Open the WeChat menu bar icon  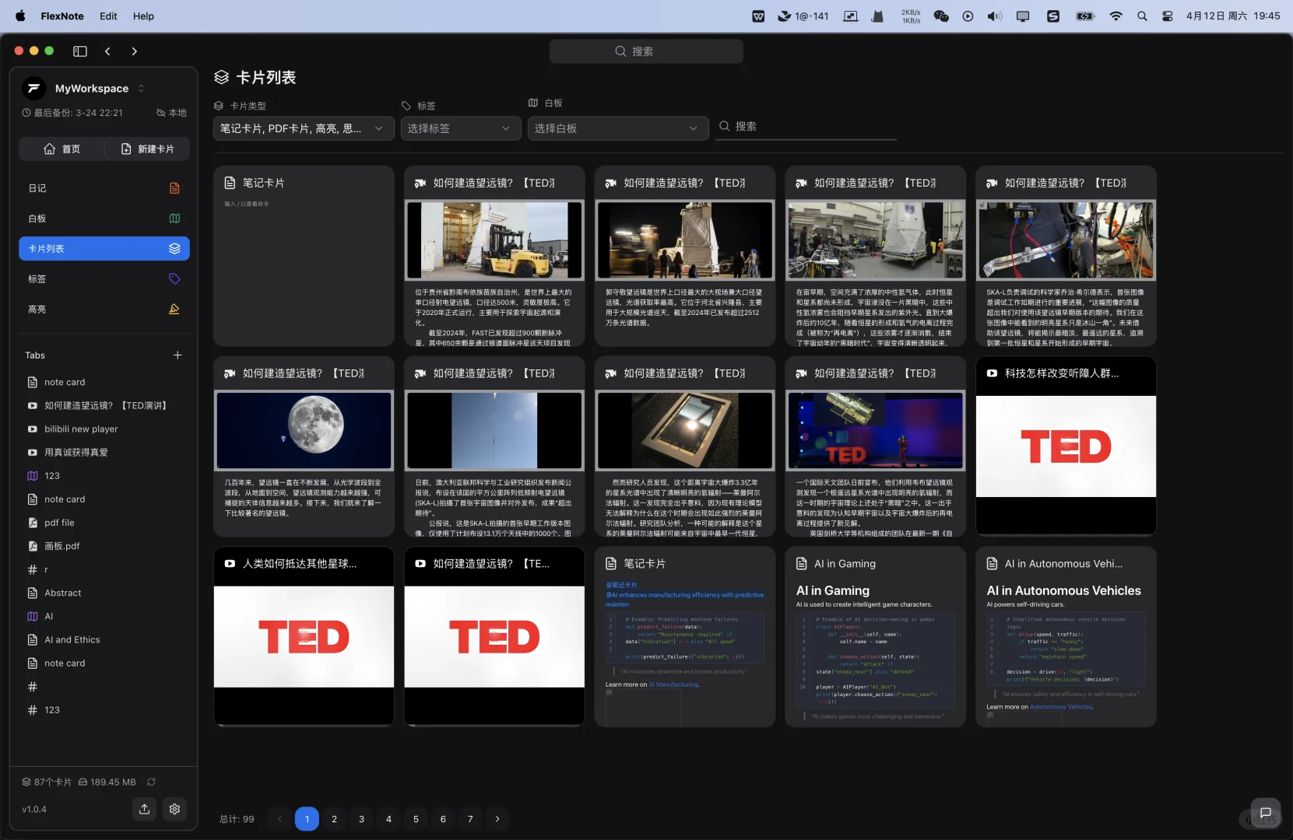pos(941,16)
